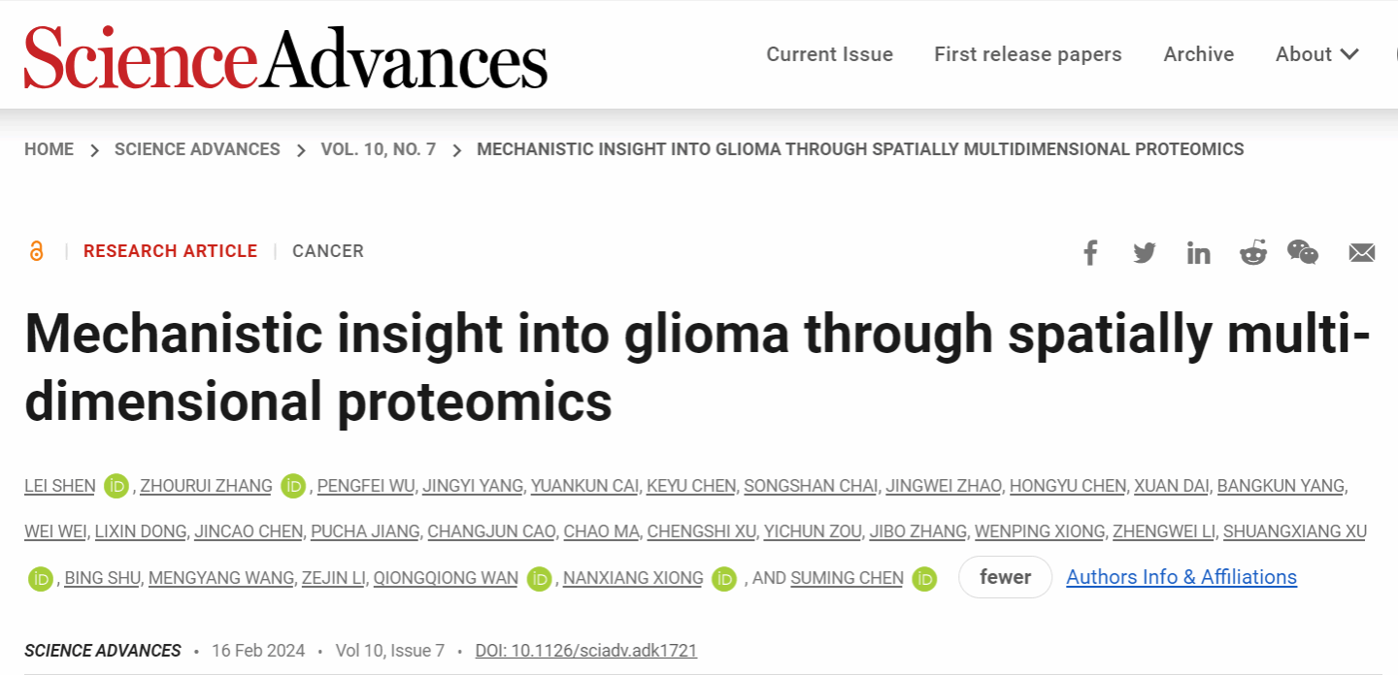Email this article using envelope icon
The image size is (1398, 675).
pyautogui.click(x=1362, y=253)
